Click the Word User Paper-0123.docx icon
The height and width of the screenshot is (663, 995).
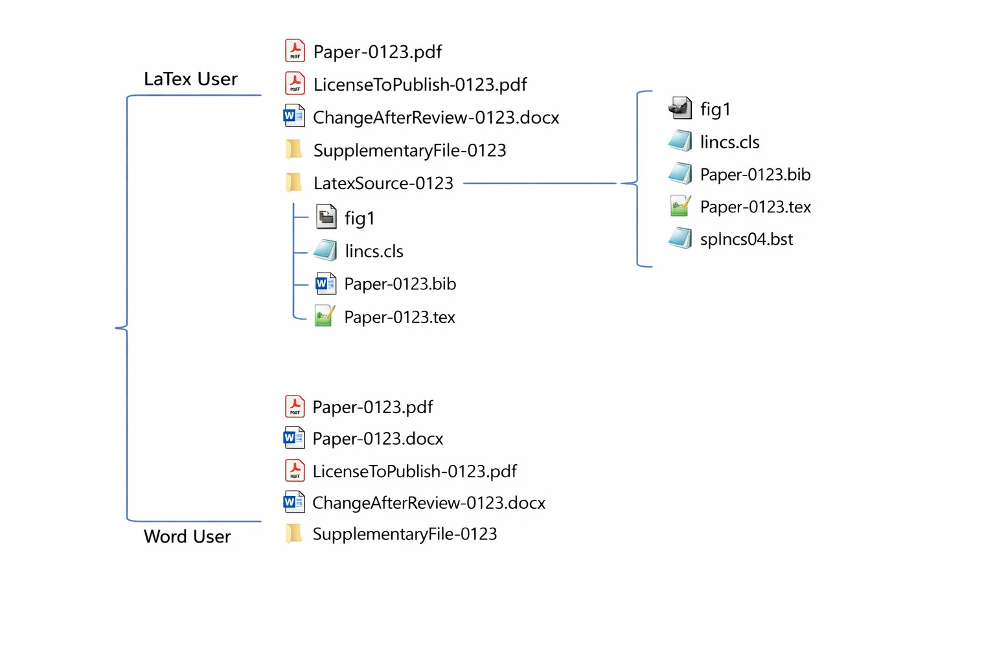pyautogui.click(x=294, y=437)
